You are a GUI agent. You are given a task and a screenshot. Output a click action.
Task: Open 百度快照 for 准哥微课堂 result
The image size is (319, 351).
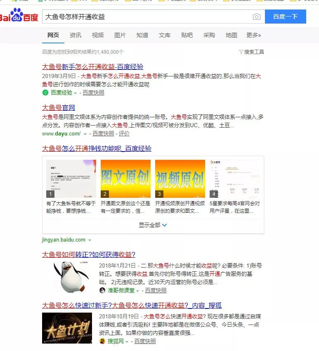point(156,290)
